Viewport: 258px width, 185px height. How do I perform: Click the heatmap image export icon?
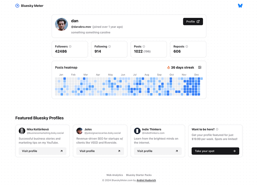(200, 67)
